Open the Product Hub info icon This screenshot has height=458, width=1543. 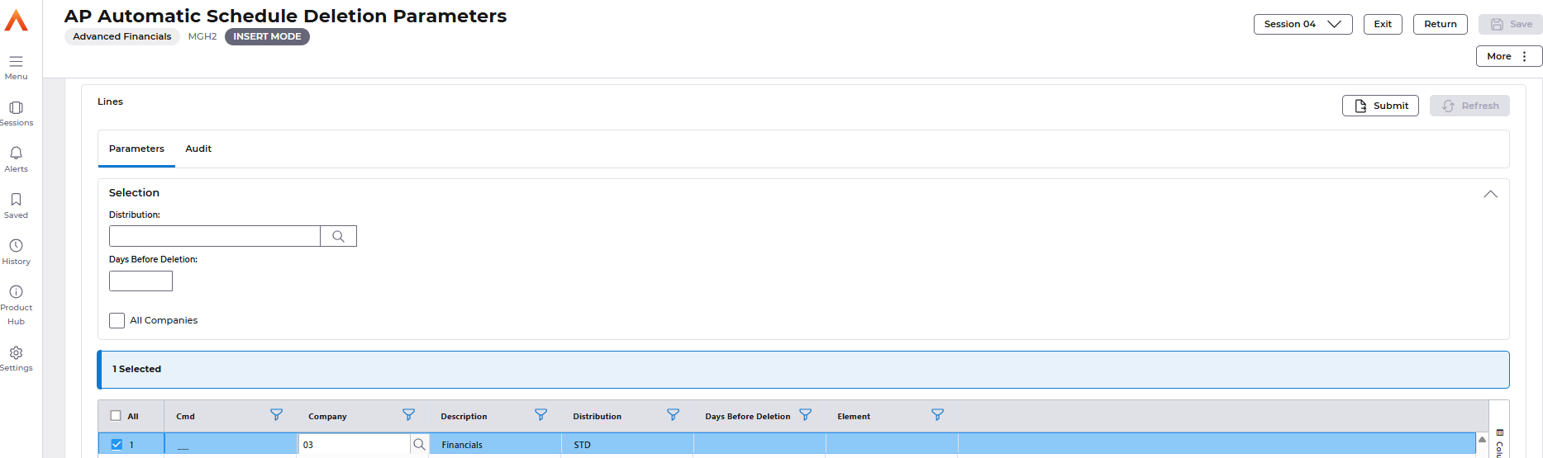pos(16,292)
